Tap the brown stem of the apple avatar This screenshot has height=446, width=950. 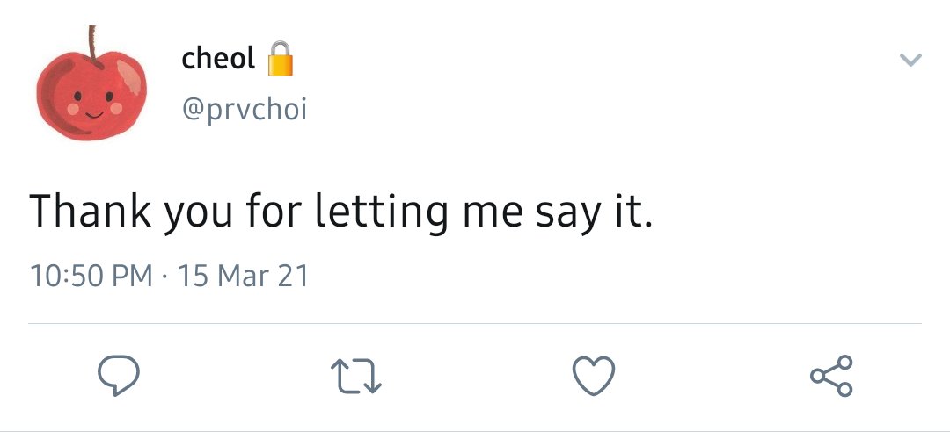(x=93, y=44)
